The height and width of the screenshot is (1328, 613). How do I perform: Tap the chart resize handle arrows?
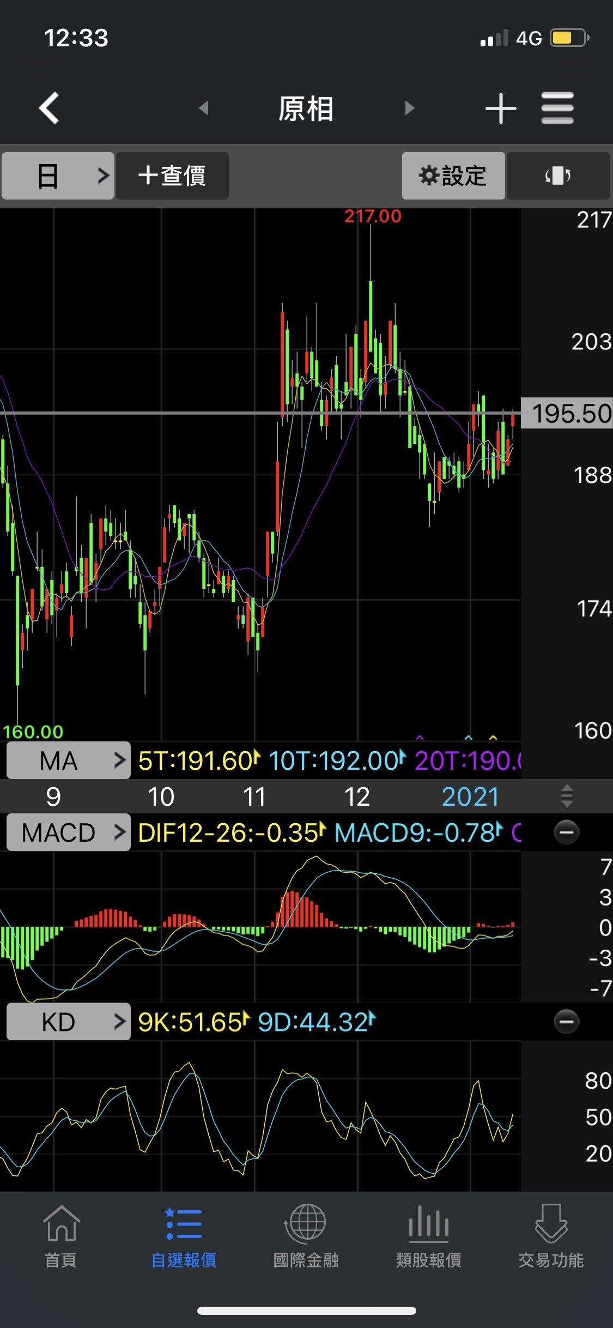(567, 796)
